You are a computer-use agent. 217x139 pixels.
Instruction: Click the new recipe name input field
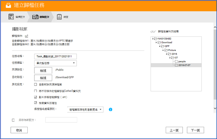(x=61, y=120)
